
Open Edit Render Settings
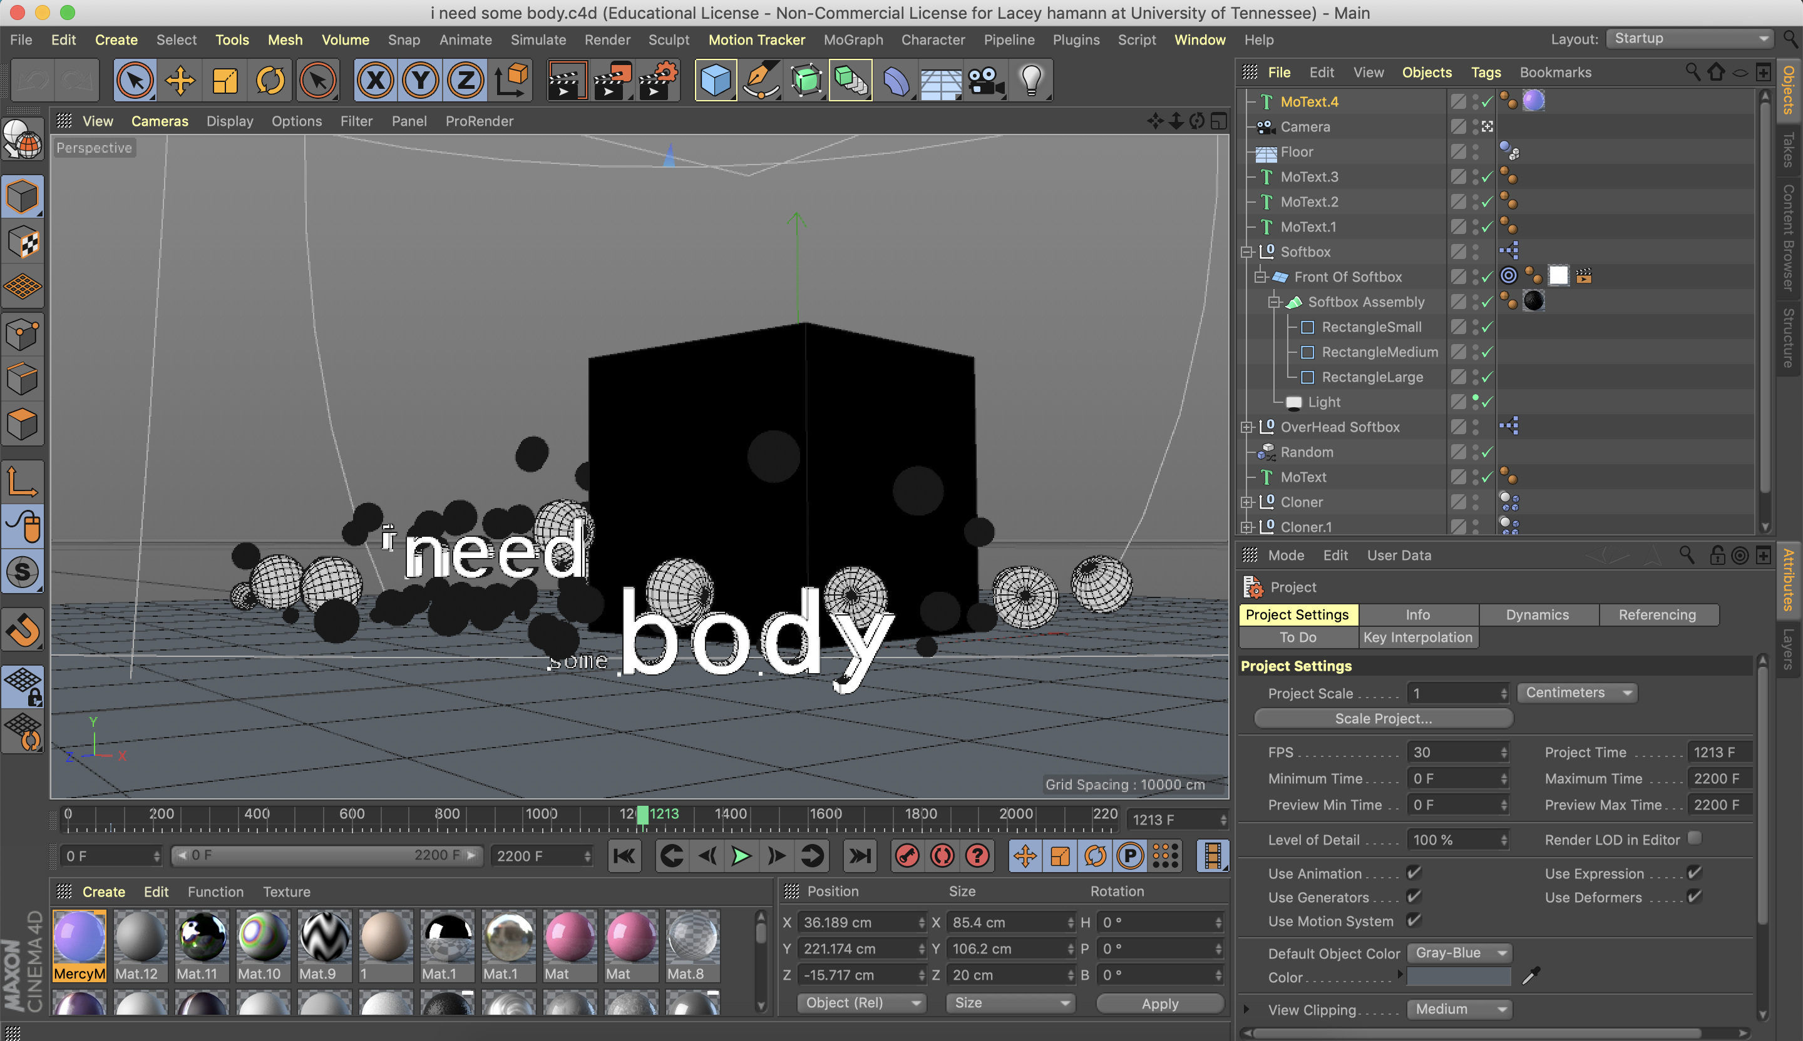(x=658, y=80)
